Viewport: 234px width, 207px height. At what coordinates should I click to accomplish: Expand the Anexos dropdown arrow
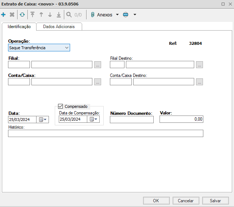tap(117, 15)
